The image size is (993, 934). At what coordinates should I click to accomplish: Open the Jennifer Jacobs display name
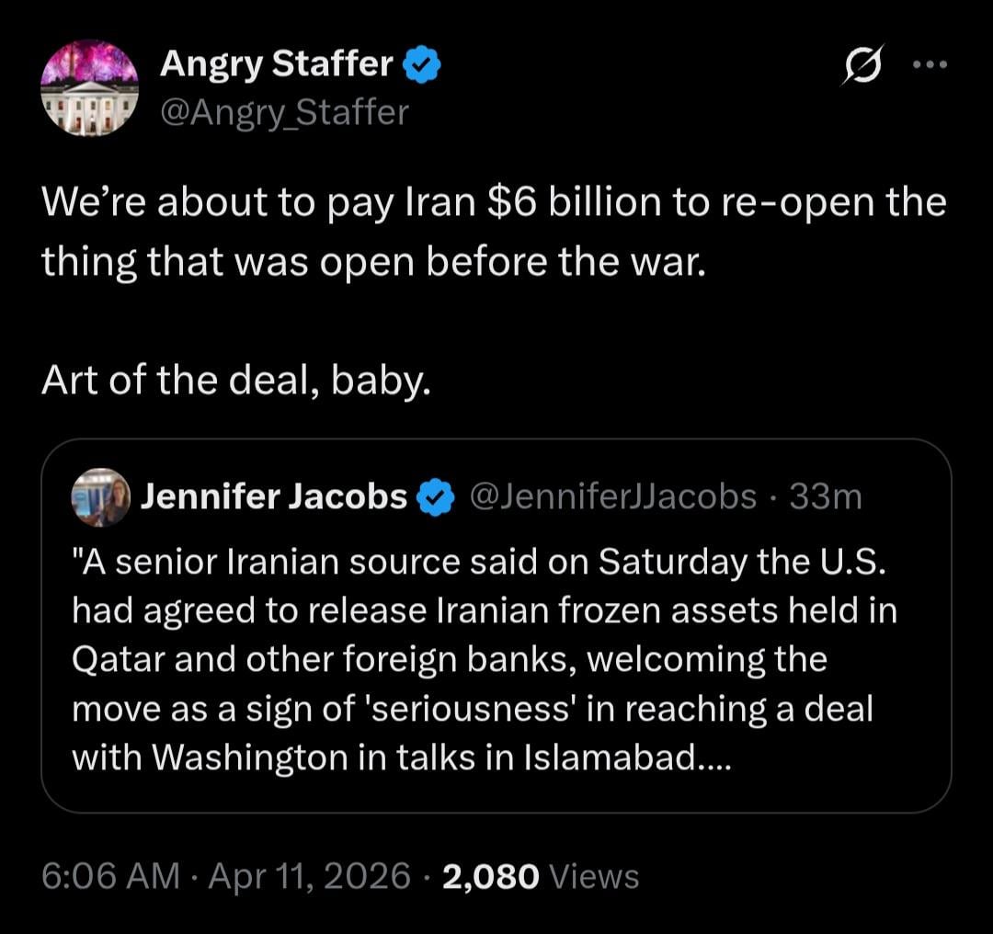click(273, 497)
